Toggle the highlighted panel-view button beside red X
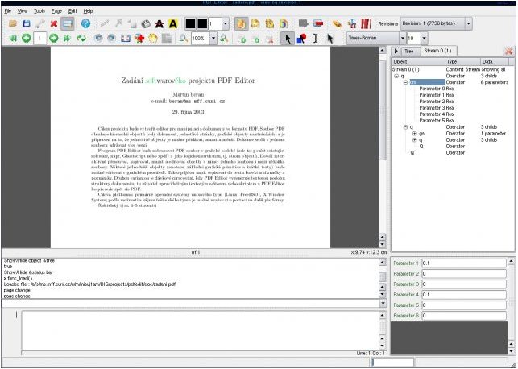The image size is (518, 369). [68, 23]
